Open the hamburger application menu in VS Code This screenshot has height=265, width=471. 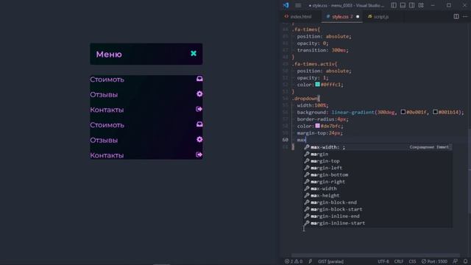coord(298,5)
